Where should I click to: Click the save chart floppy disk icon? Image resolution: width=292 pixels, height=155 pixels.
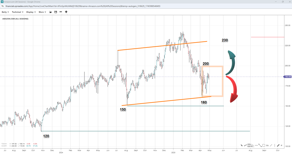click(56, 12)
